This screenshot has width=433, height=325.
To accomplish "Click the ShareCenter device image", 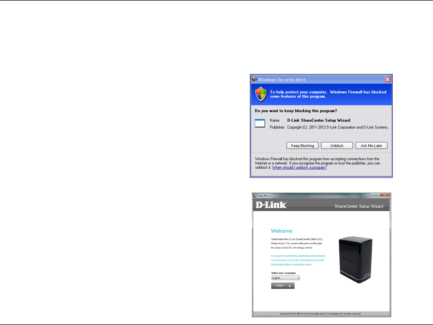I will (355, 260).
